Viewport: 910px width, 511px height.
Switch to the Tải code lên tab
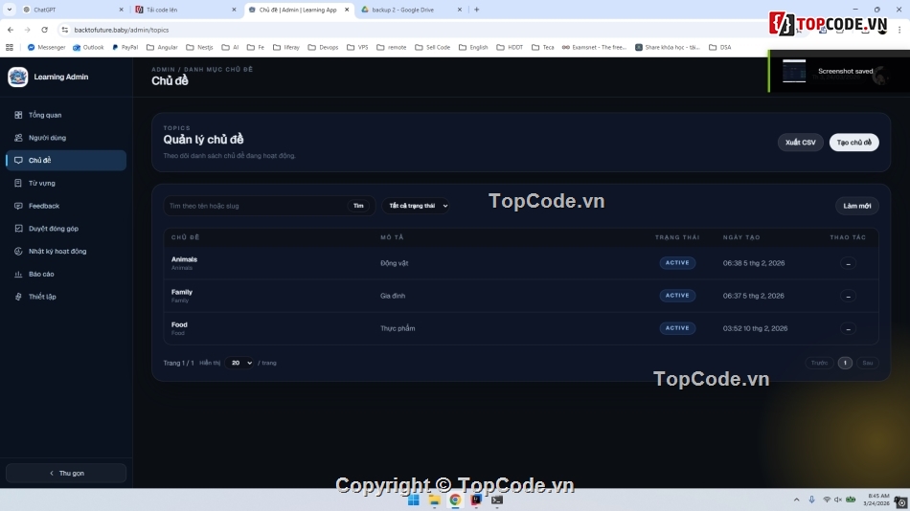(x=186, y=10)
